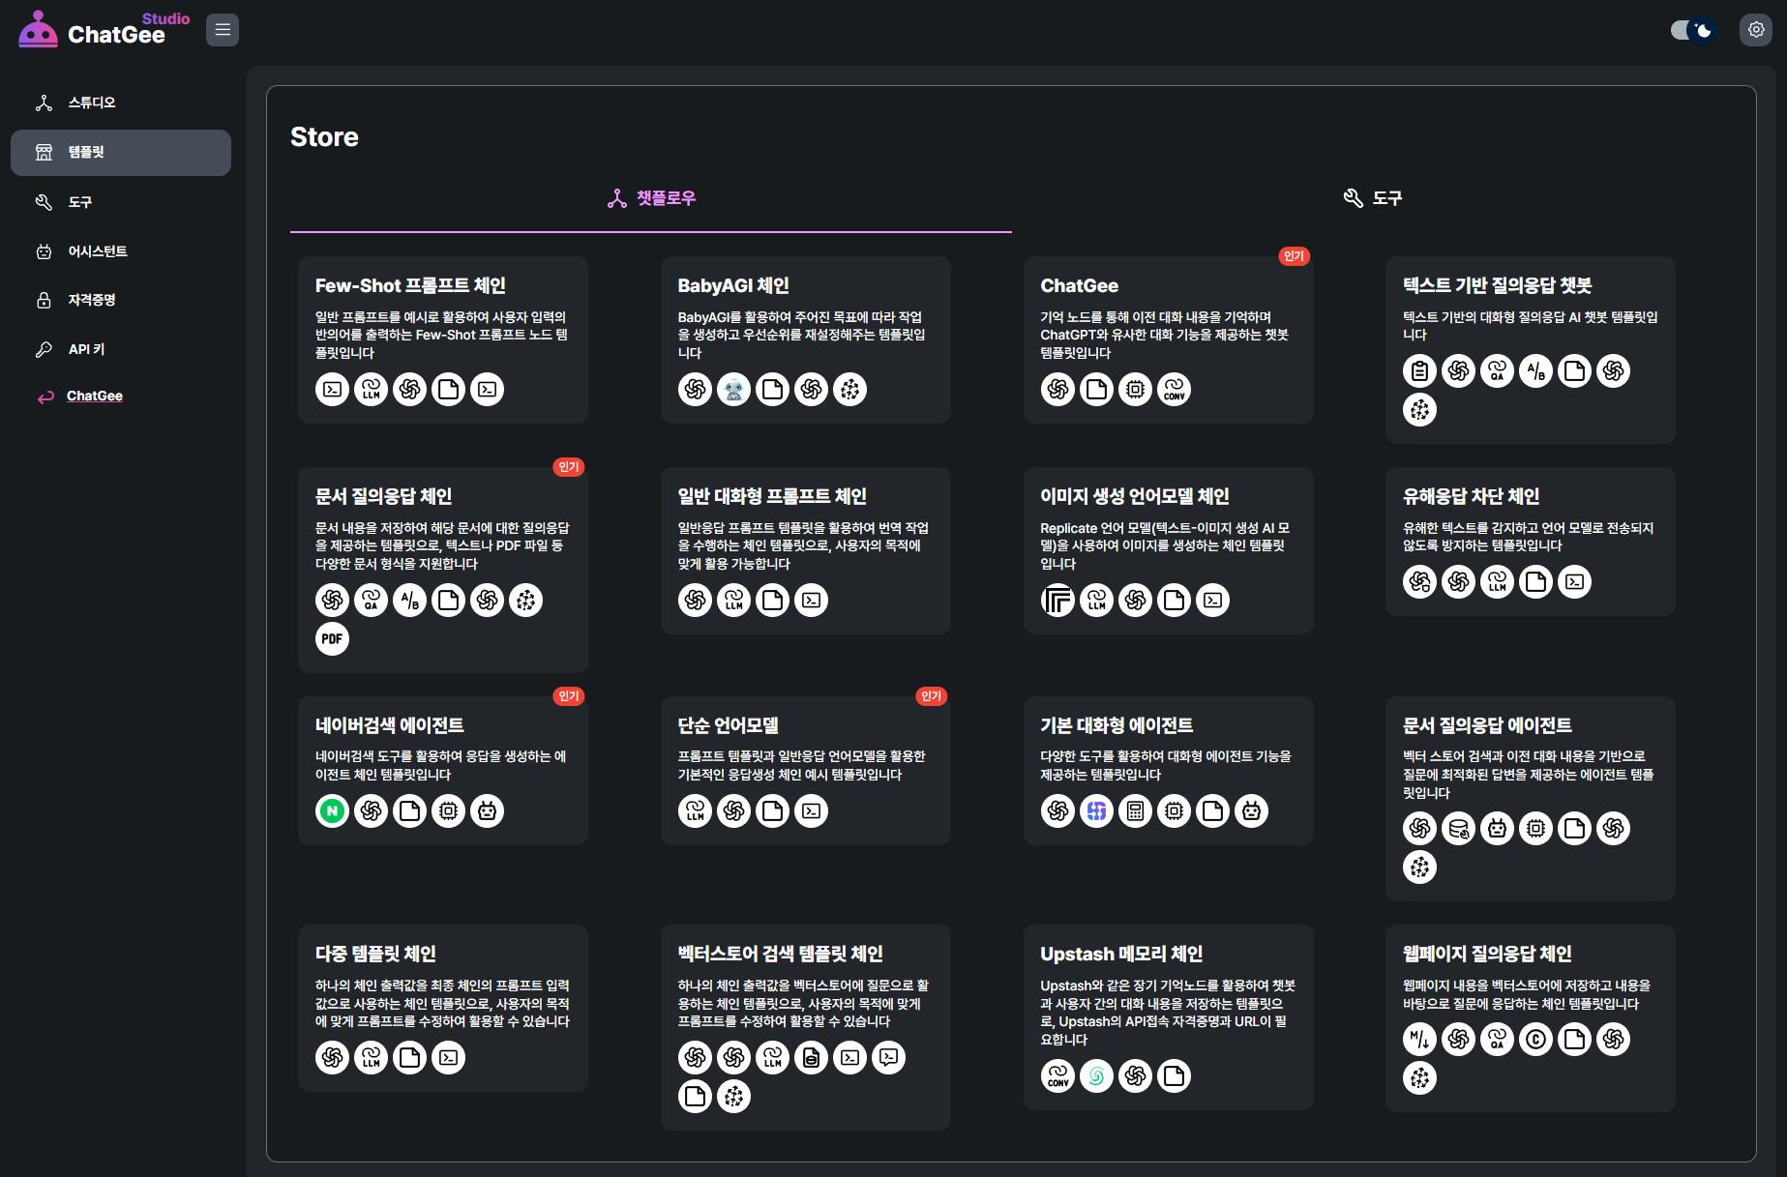Open 어시스턴트 in the sidebar

(121, 251)
